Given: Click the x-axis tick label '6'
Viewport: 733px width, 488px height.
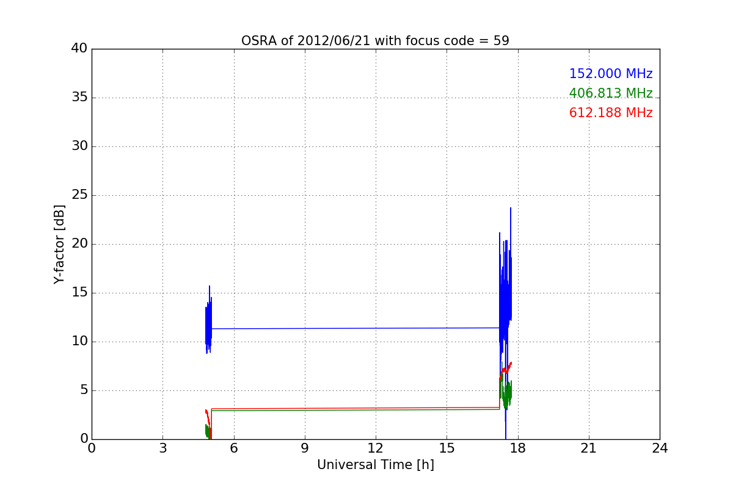Looking at the screenshot, I should 233,448.
